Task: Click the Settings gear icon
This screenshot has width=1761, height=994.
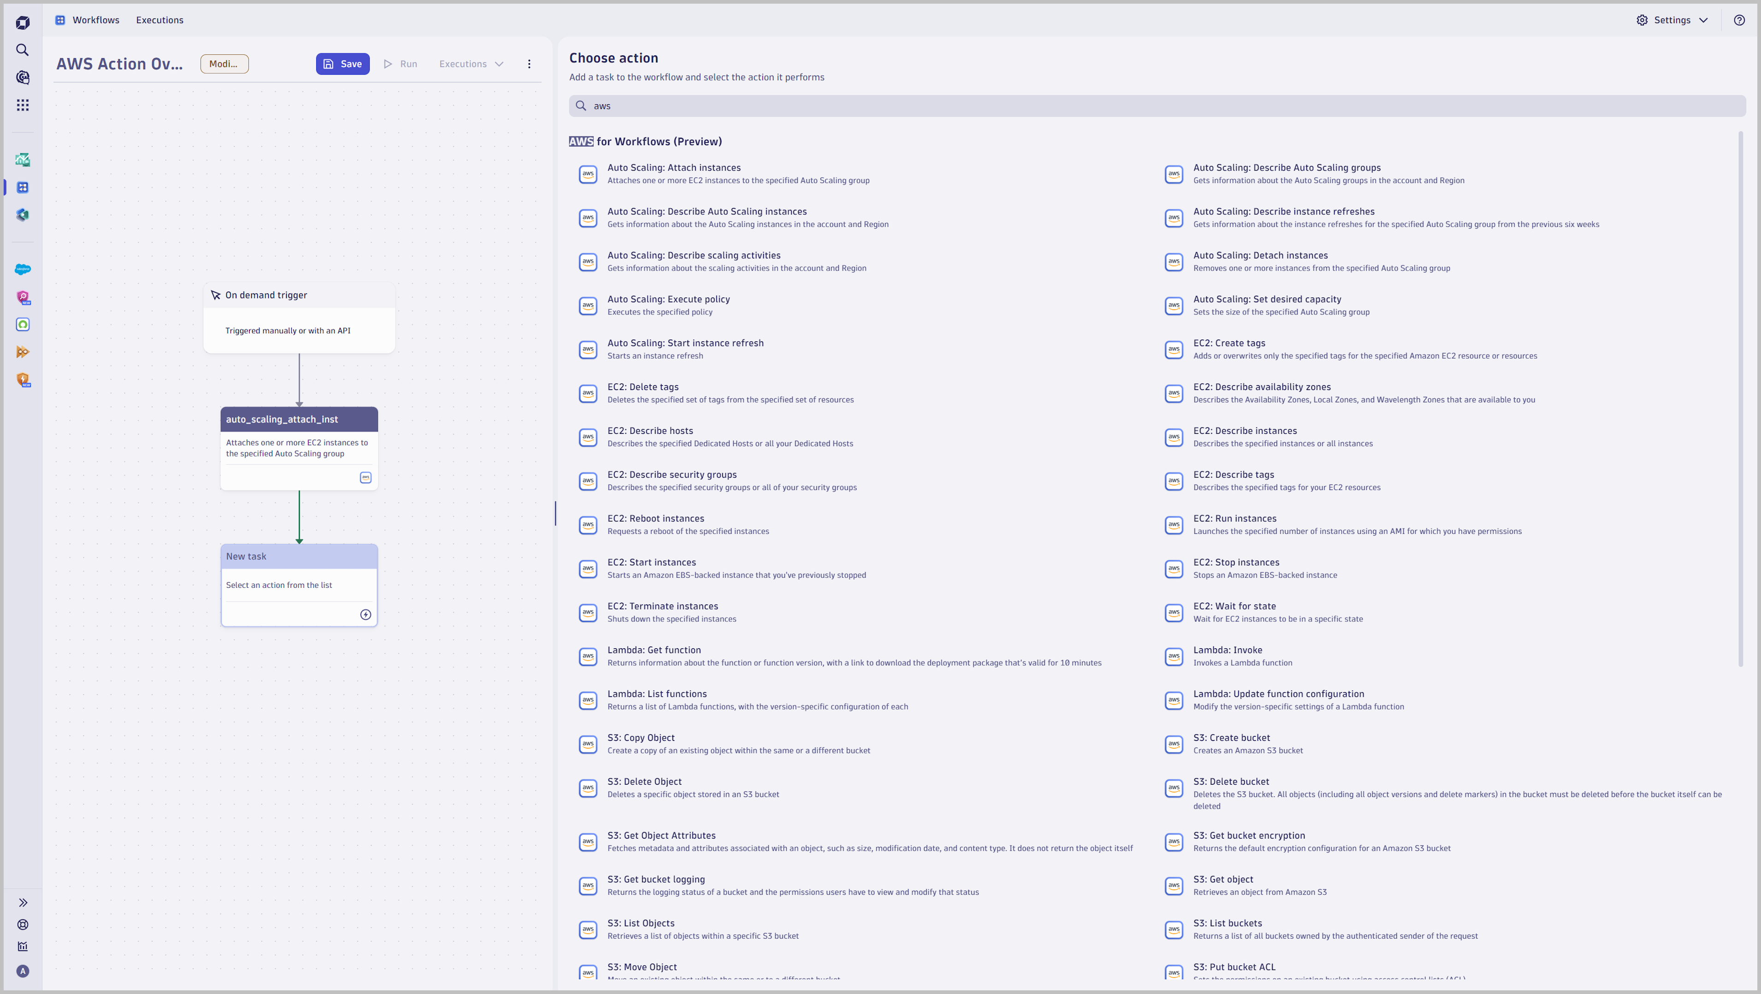Action: pyautogui.click(x=1642, y=20)
